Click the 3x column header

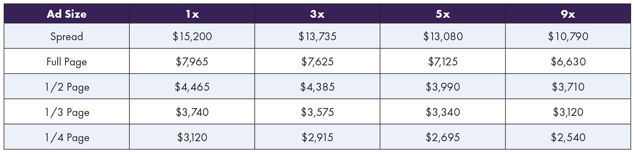[317, 14]
